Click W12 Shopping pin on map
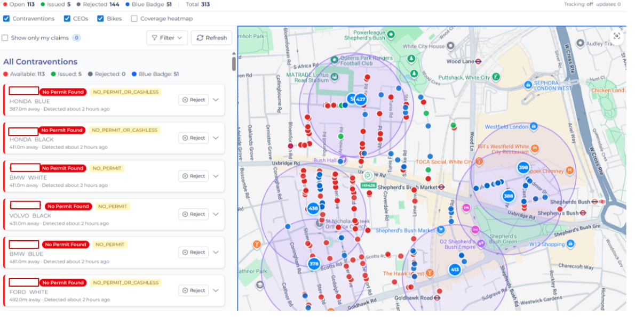The height and width of the screenshot is (317, 635). click(570, 244)
